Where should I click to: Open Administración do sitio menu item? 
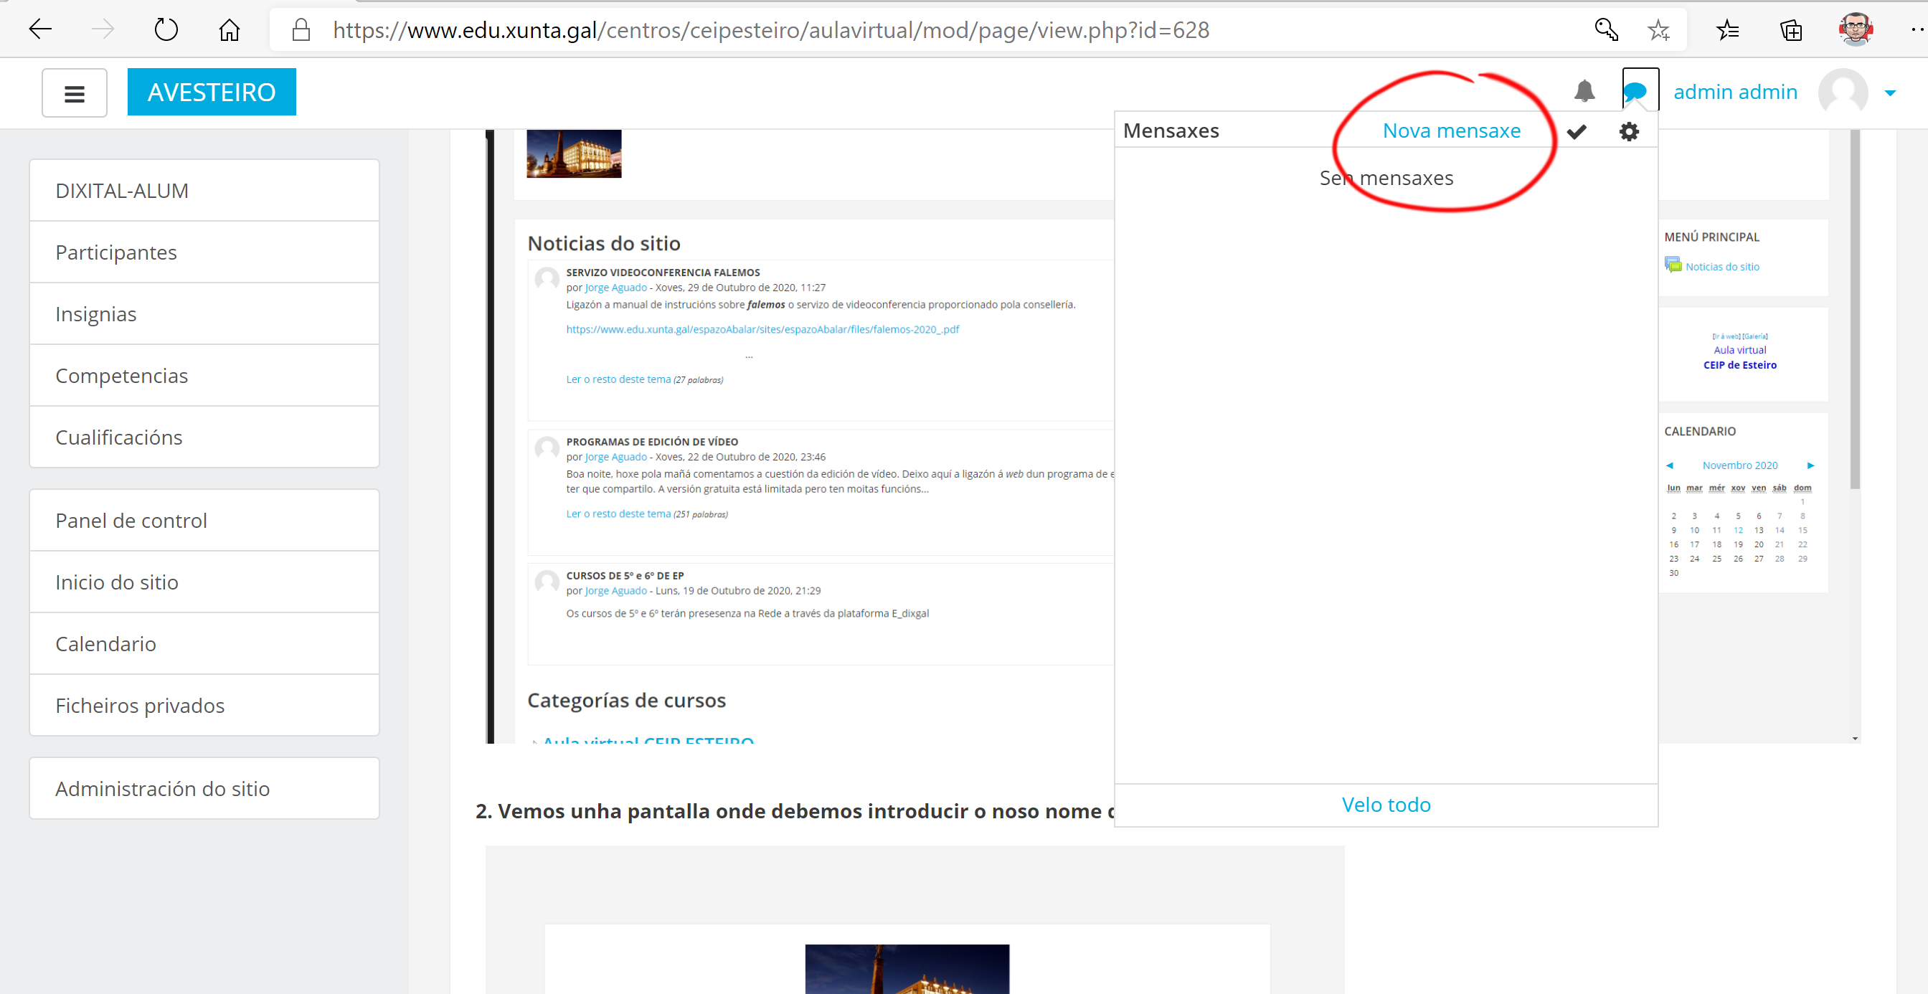[x=162, y=789]
